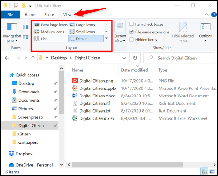Image resolution: width=218 pixels, height=176 pixels.
Task: Click the Refresh button near address bar
Action: coord(135,58)
